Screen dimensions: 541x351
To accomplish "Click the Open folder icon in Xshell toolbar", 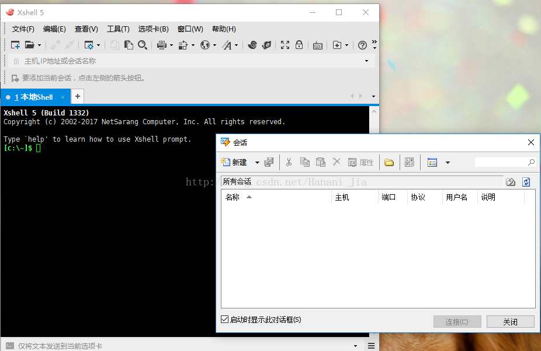I will [x=30, y=45].
